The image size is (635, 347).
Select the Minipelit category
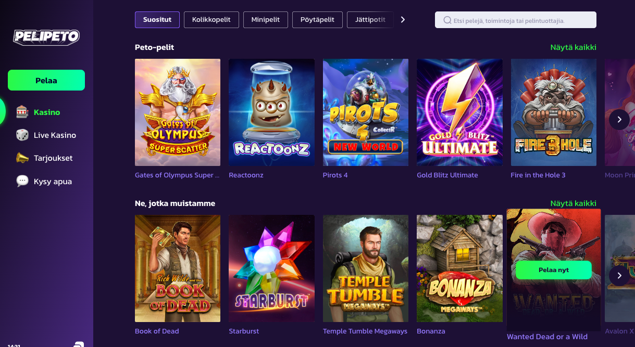[x=265, y=19]
